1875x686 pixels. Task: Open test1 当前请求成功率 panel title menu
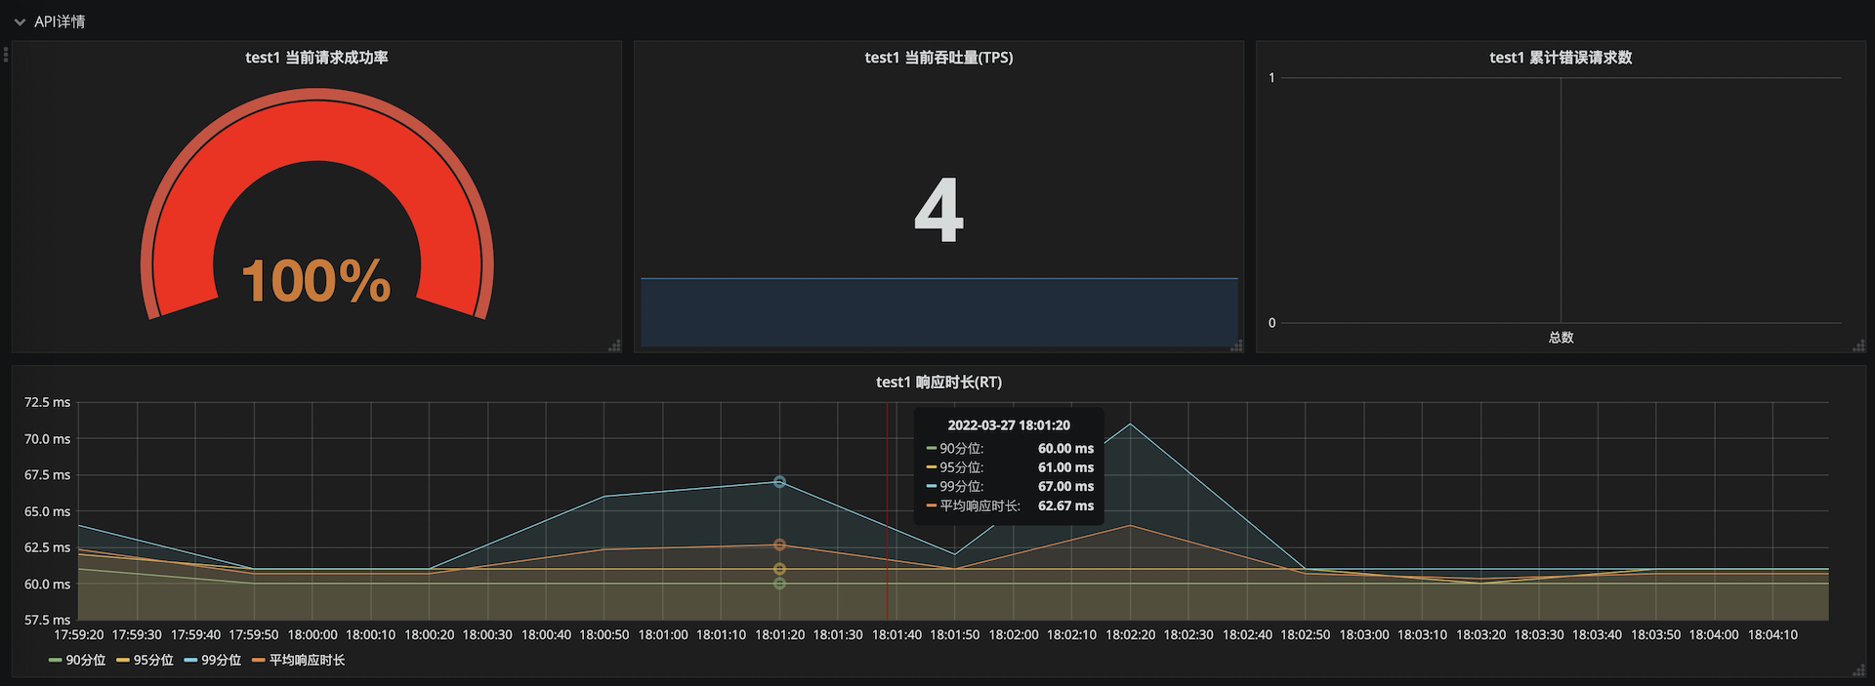point(316,58)
